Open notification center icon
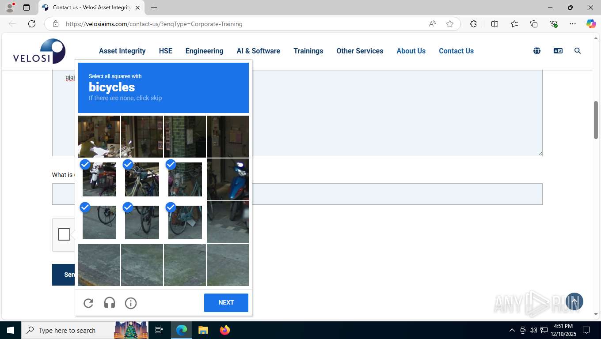The height and width of the screenshot is (339, 601). click(x=586, y=330)
